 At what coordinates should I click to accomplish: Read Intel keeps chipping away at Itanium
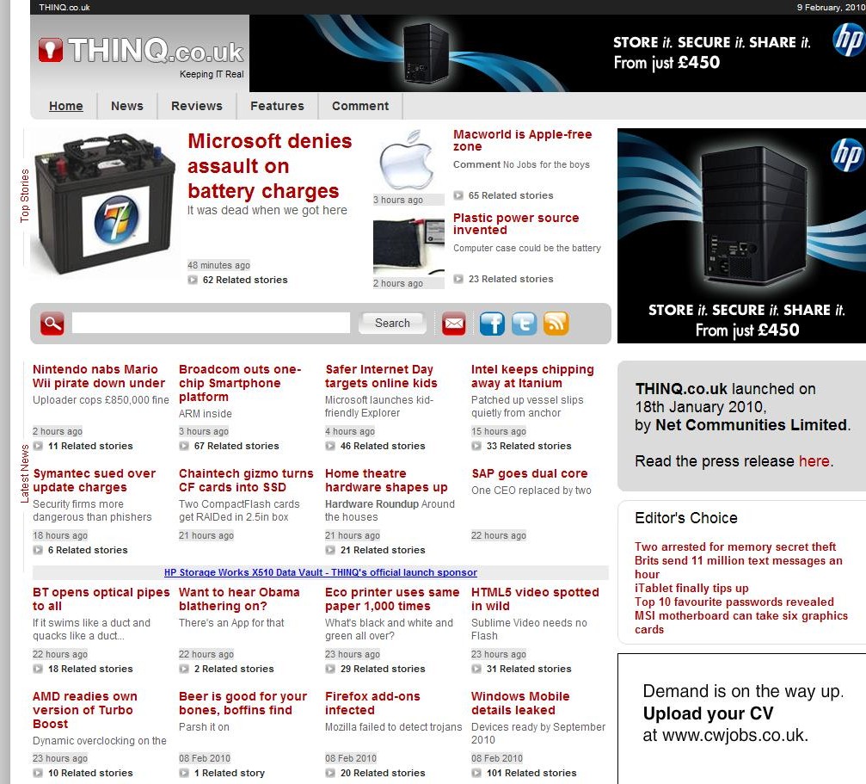tap(532, 376)
